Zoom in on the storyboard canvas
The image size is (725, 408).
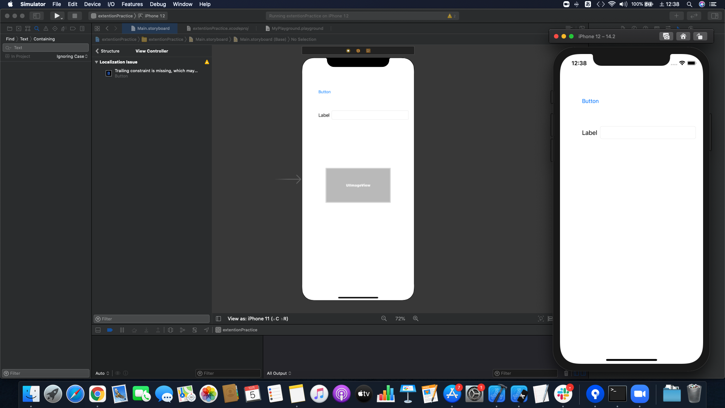click(x=416, y=318)
